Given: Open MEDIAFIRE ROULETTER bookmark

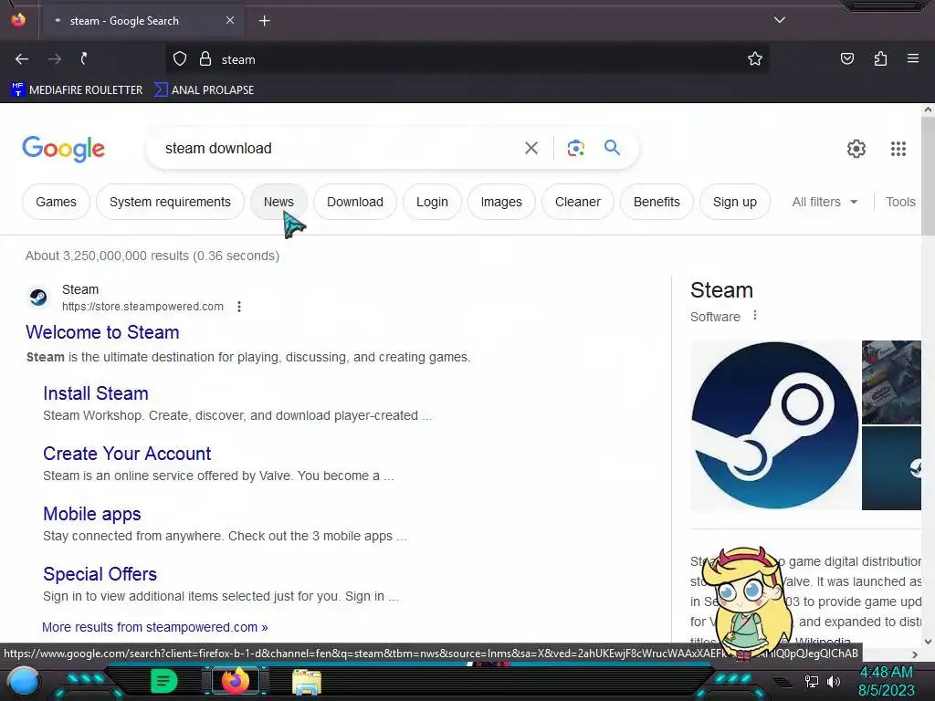Looking at the screenshot, I should coord(77,90).
